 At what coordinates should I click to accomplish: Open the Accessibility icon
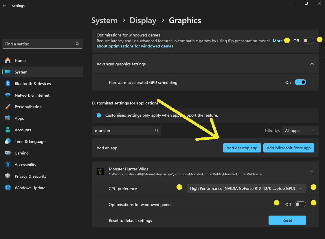8,165
